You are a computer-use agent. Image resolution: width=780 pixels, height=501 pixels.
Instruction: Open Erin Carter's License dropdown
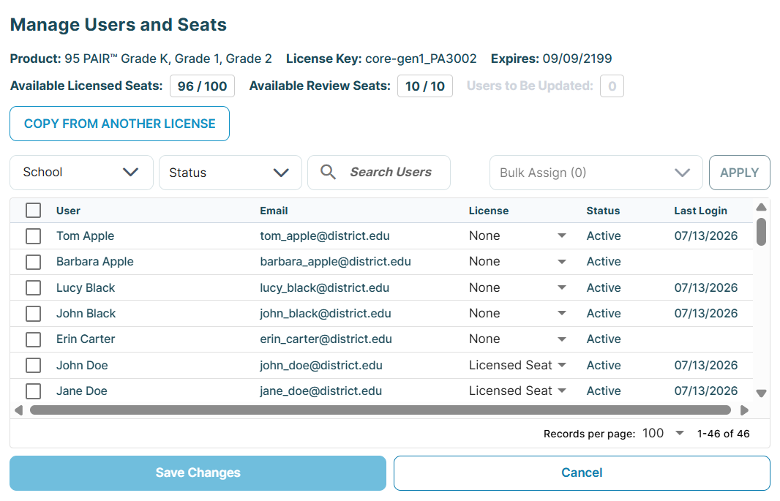pyautogui.click(x=517, y=339)
